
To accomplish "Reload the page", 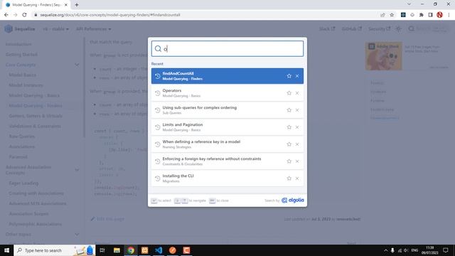I will point(24,15).
